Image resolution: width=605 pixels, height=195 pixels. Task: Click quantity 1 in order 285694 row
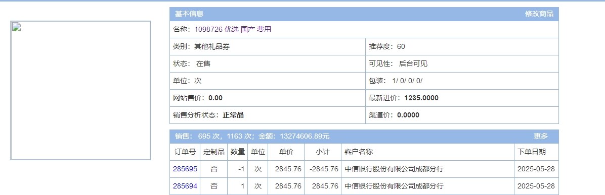pyautogui.click(x=243, y=186)
